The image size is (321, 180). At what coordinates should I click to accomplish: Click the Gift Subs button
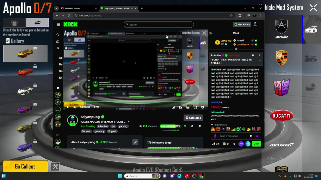pos(193,118)
